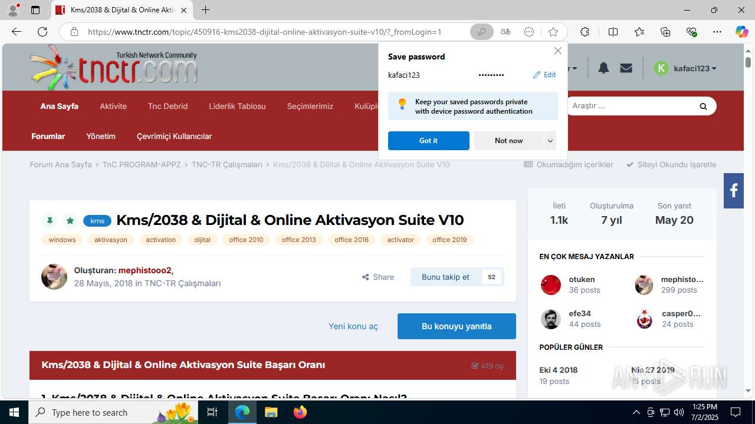Open kafaci123 user account dropdown

coord(685,68)
